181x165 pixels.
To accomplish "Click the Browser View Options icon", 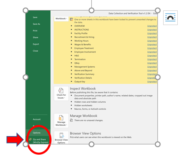I will (x=61, y=137).
